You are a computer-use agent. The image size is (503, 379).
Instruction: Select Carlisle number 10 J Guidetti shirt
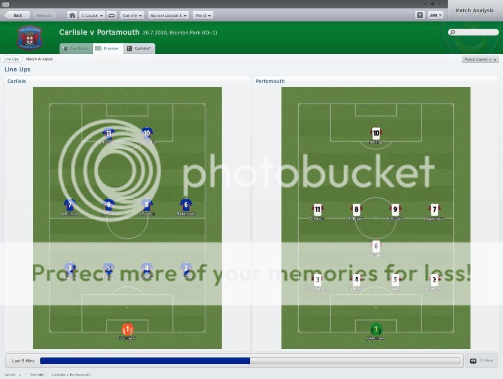(x=147, y=133)
